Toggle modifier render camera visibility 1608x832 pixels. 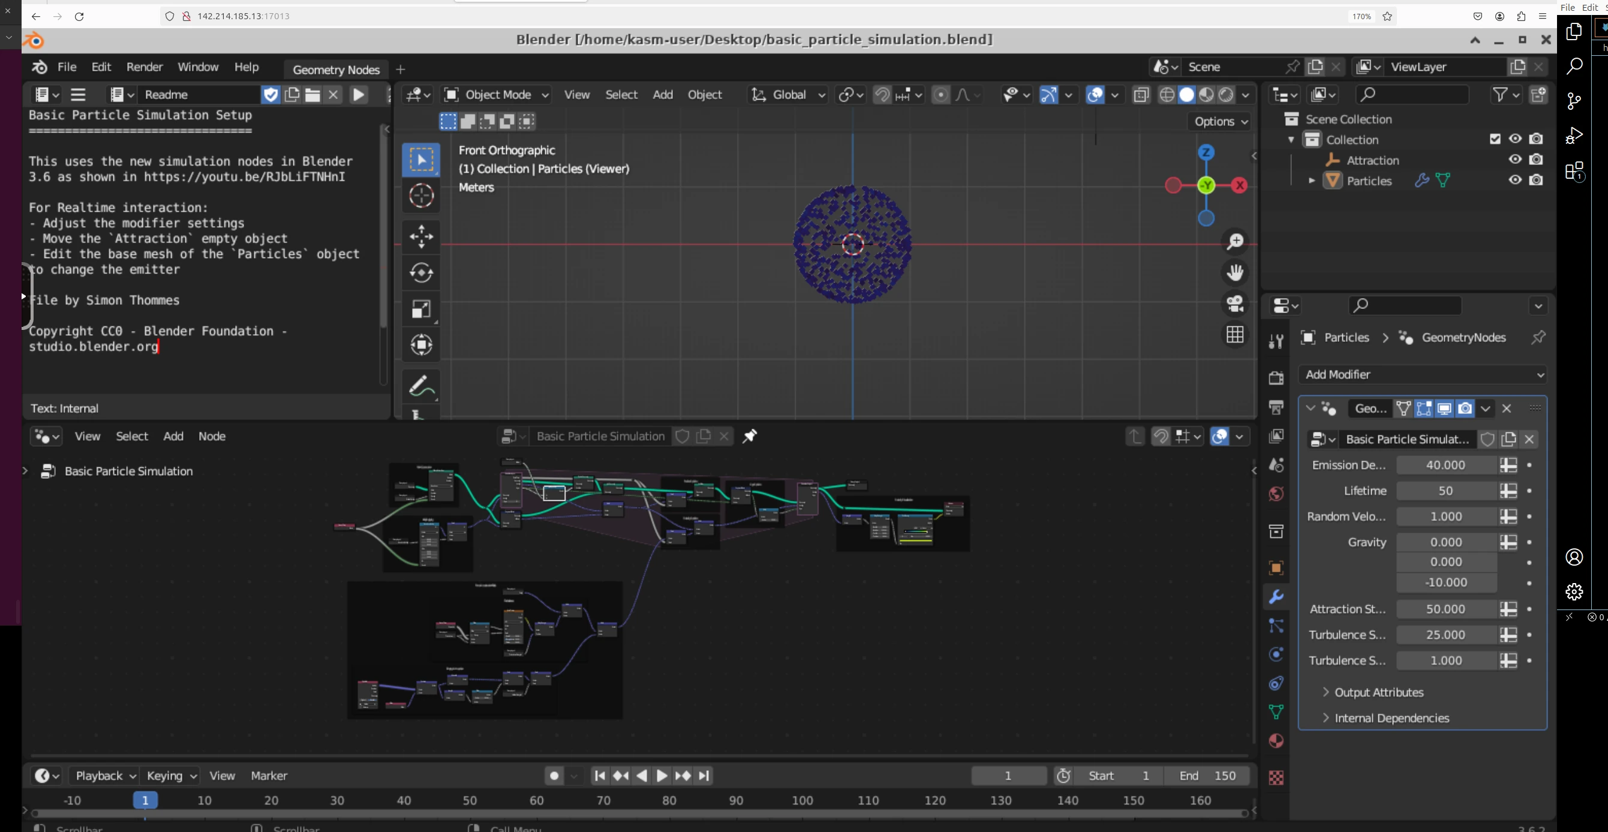[1465, 408]
